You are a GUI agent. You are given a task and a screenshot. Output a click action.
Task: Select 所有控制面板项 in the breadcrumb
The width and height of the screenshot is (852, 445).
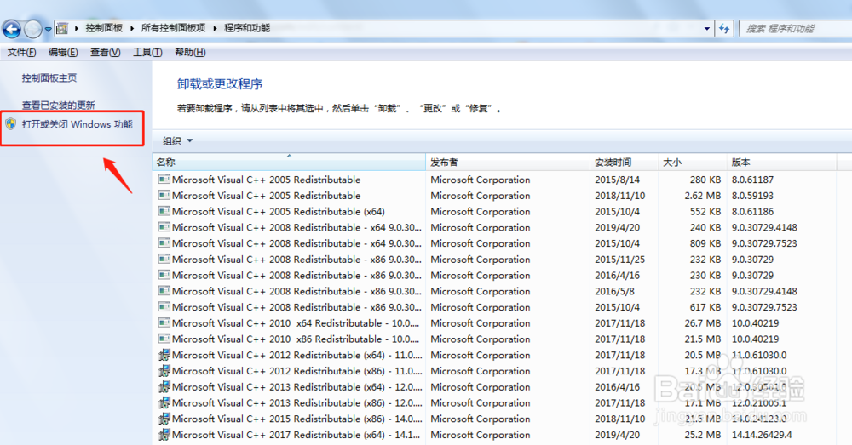pyautogui.click(x=173, y=28)
